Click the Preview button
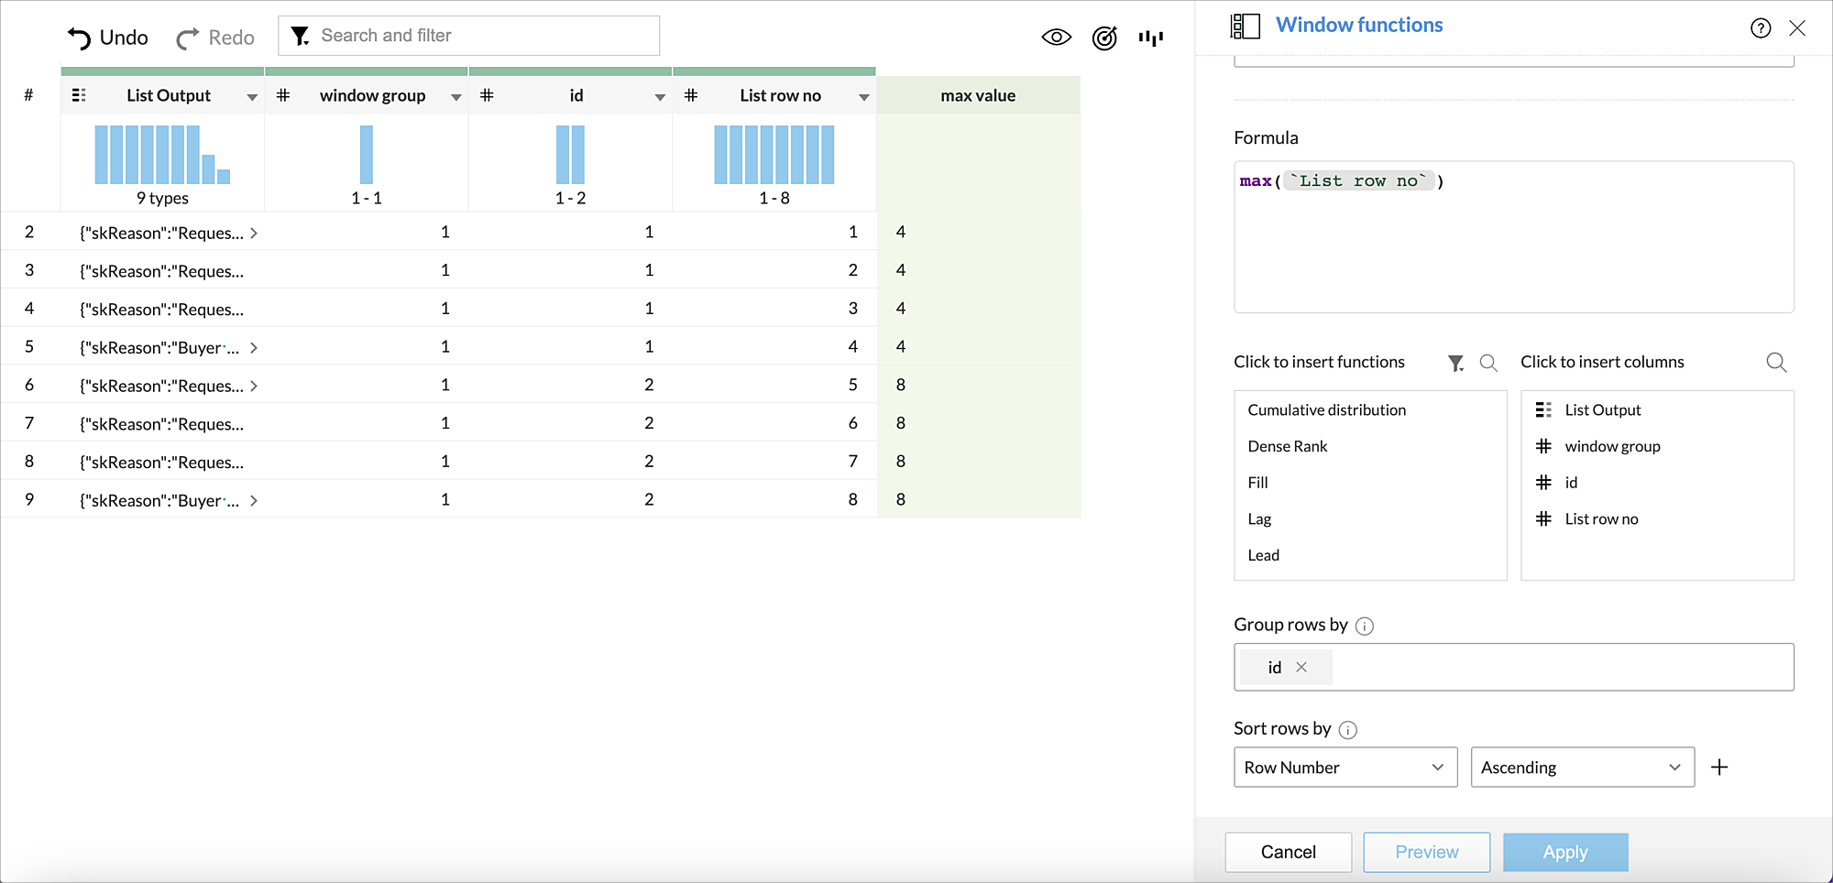This screenshot has width=1833, height=883. point(1426,852)
